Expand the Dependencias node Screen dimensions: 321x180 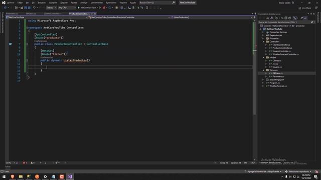point(263,35)
